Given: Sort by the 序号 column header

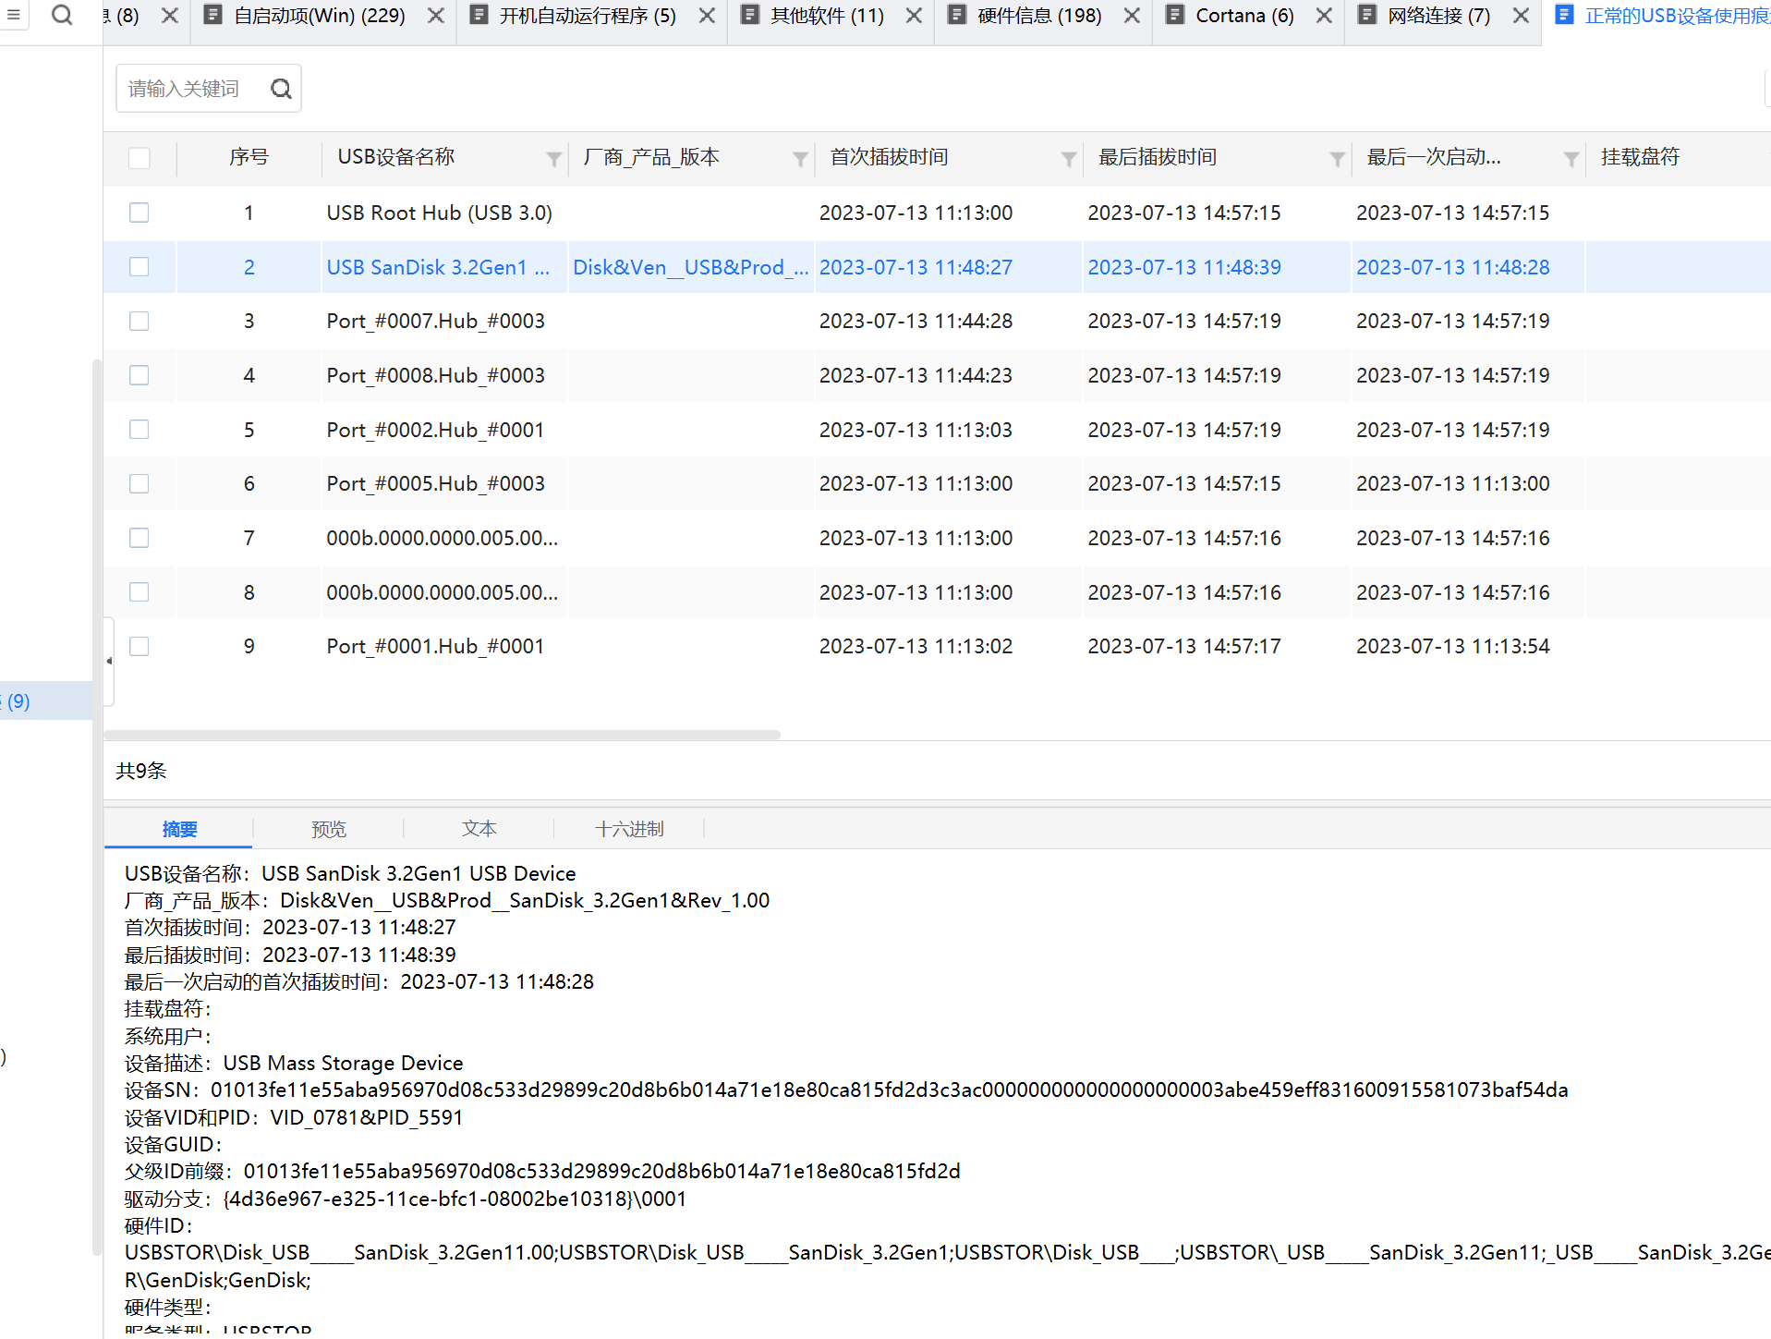Looking at the screenshot, I should 249,158.
